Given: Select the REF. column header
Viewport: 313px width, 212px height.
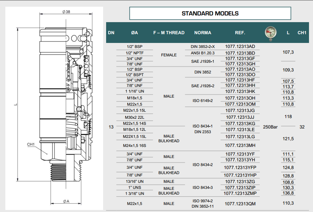Looking at the screenshot, I should (x=240, y=33).
